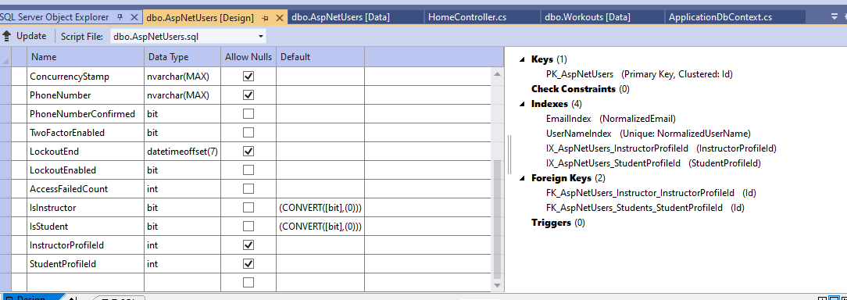Viewport: 847px width, 300px height.
Task: Click the grid's scroll down arrow
Action: coord(497,284)
